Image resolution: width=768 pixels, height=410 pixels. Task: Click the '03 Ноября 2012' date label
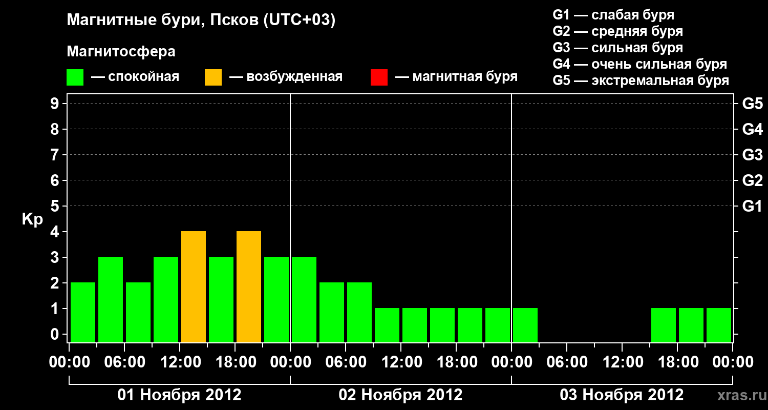click(x=622, y=395)
